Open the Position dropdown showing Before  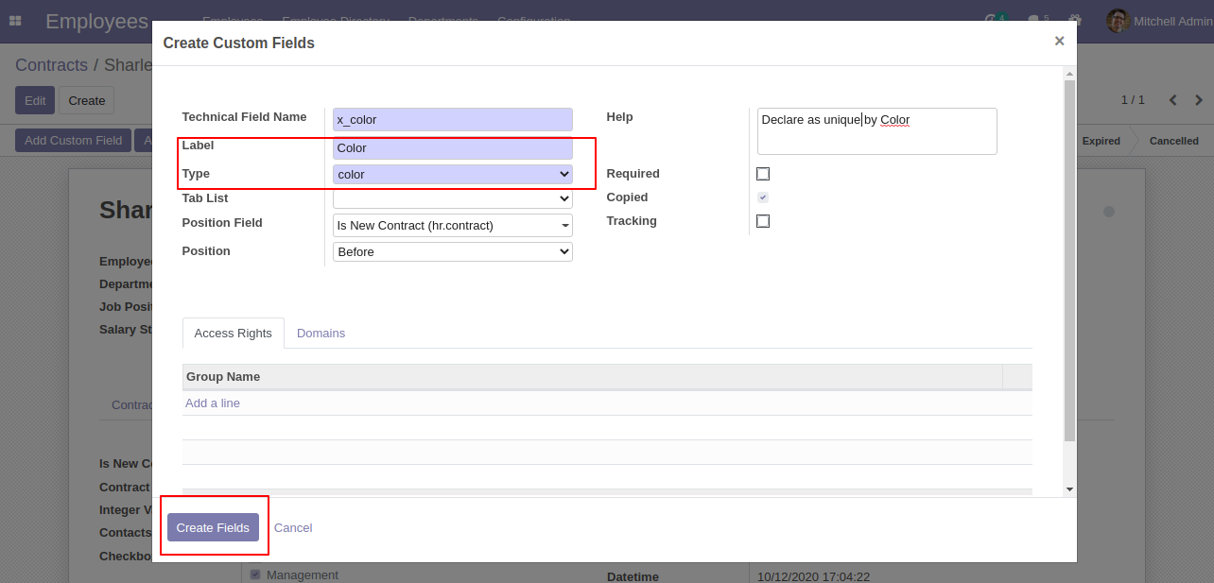tap(452, 251)
